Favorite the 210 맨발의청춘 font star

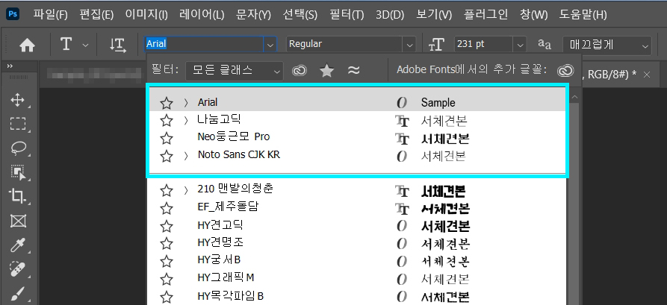pos(167,190)
